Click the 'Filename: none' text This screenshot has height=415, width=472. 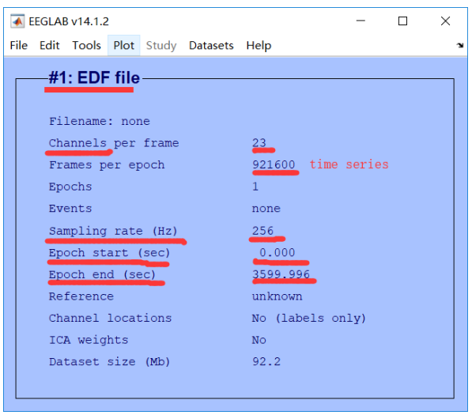(x=100, y=121)
